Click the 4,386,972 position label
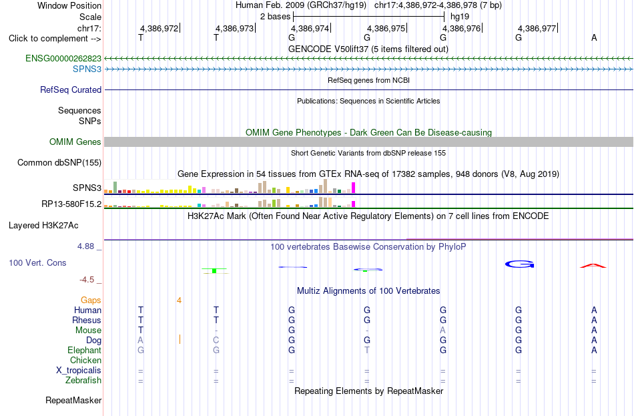 click(159, 28)
